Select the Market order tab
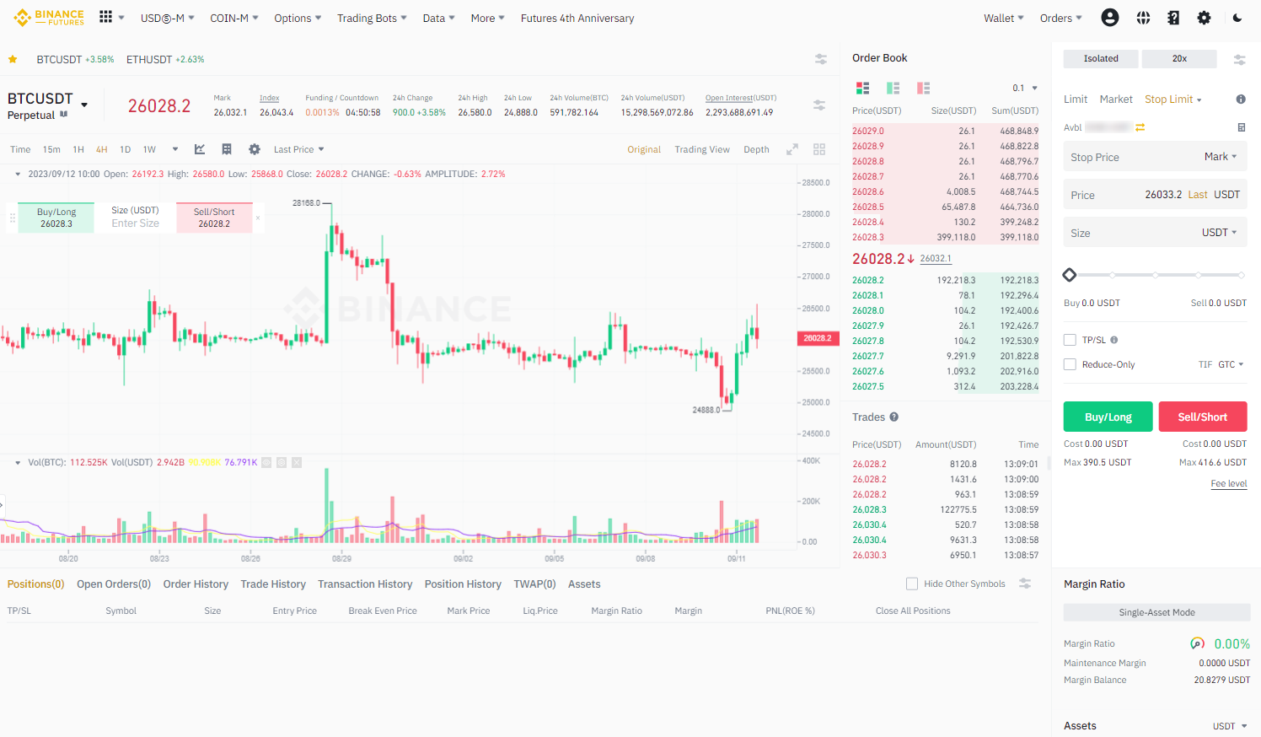 point(1116,100)
